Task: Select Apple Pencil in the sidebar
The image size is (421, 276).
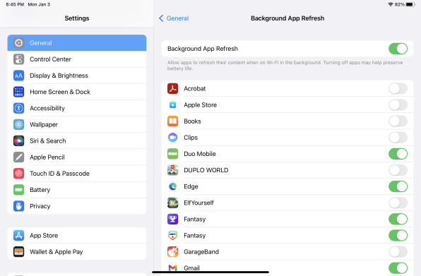Action: (77, 157)
